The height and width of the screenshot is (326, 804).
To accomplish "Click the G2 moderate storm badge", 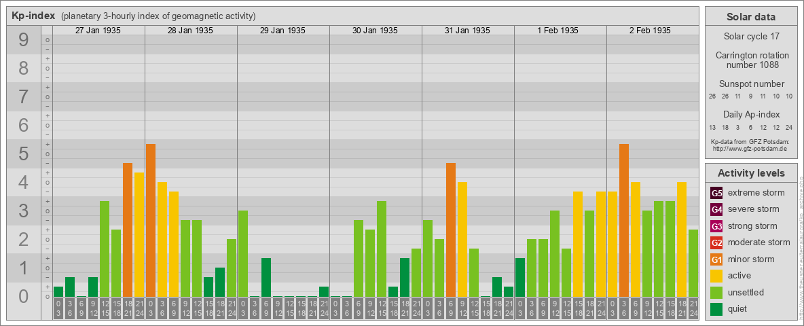I will 716,242.
